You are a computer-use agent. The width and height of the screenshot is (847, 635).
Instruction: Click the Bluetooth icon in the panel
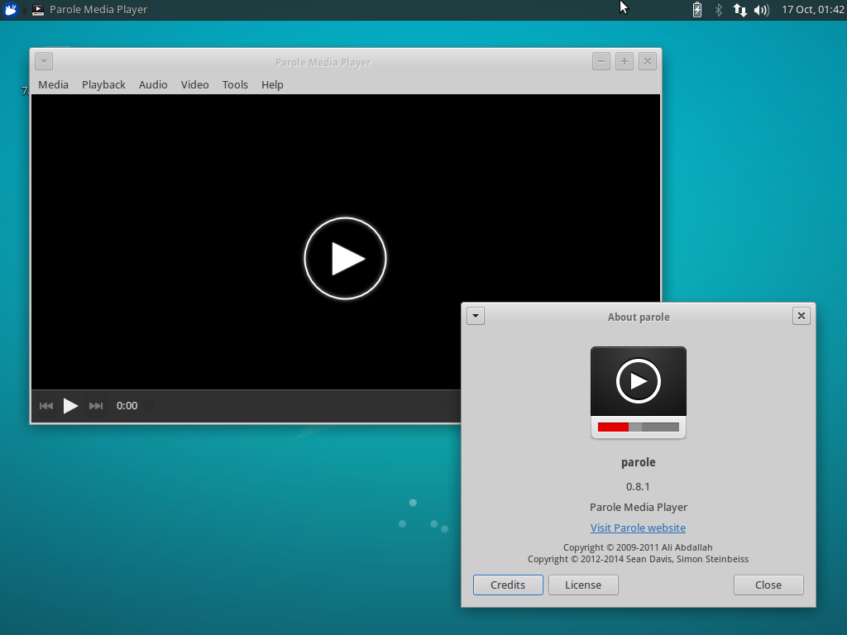(718, 10)
